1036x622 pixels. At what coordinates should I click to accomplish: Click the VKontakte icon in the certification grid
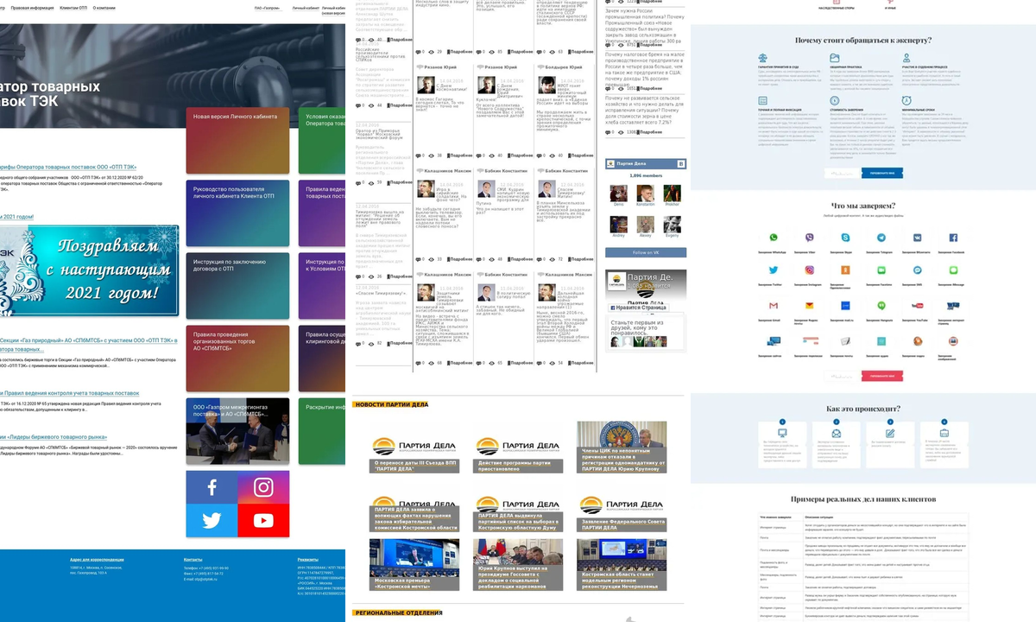coord(917,238)
